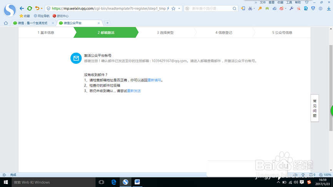Click the lightning speed-mode icon
Viewport: 333px width, 187px height.
pyautogui.click(x=168, y=8)
